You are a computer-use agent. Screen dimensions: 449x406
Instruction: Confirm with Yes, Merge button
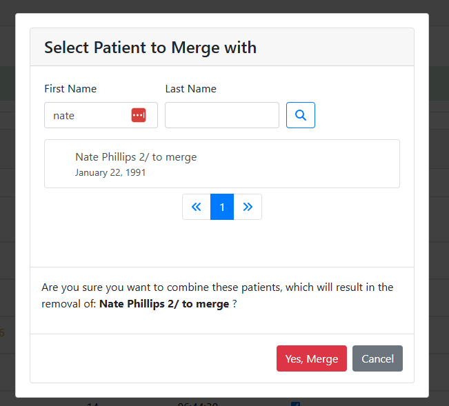tap(311, 358)
